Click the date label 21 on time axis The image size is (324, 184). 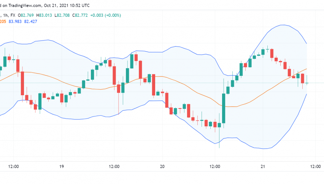click(x=263, y=167)
